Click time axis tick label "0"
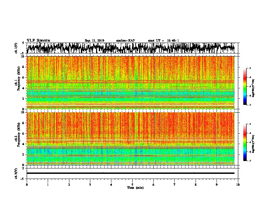This screenshot has height=207, width=268. pos(27,185)
